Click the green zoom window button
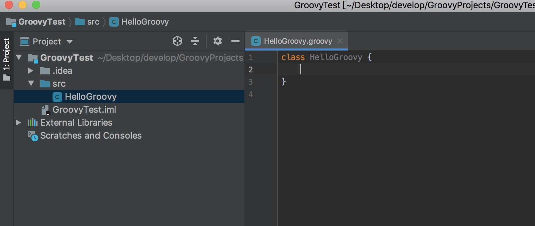The width and height of the screenshot is (535, 226). (36, 5)
